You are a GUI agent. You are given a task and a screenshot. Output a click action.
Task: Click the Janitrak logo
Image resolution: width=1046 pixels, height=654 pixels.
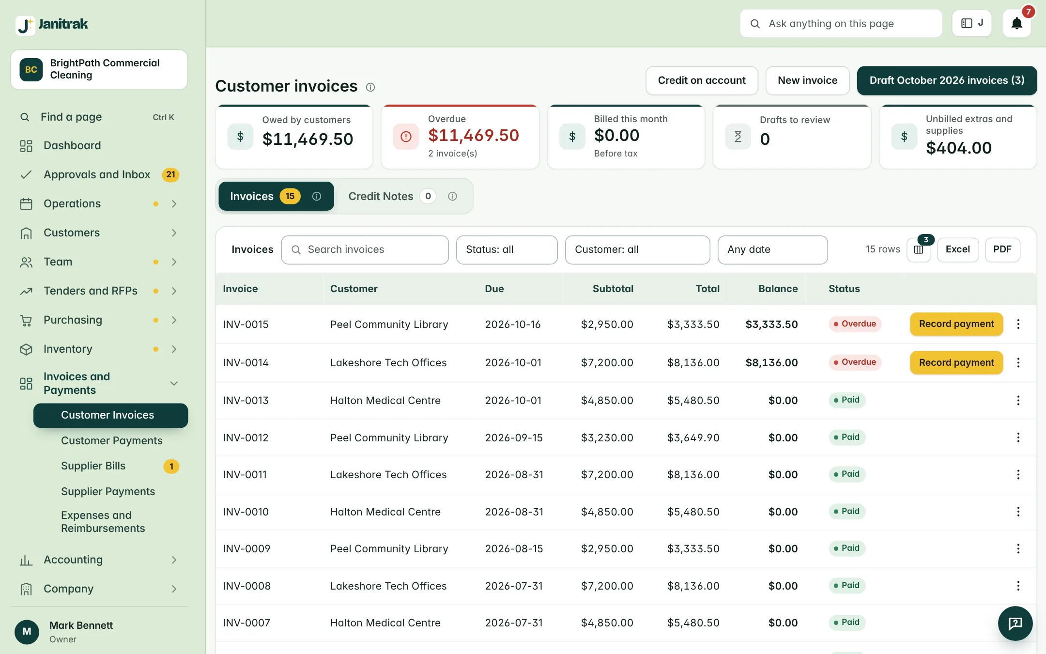(x=52, y=24)
